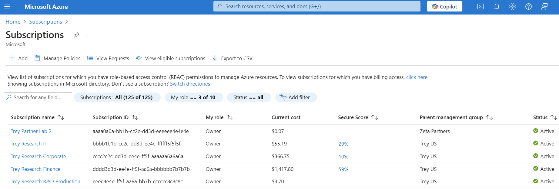Focus the global search resources box
The image size is (559, 189).
pyautogui.click(x=317, y=6)
